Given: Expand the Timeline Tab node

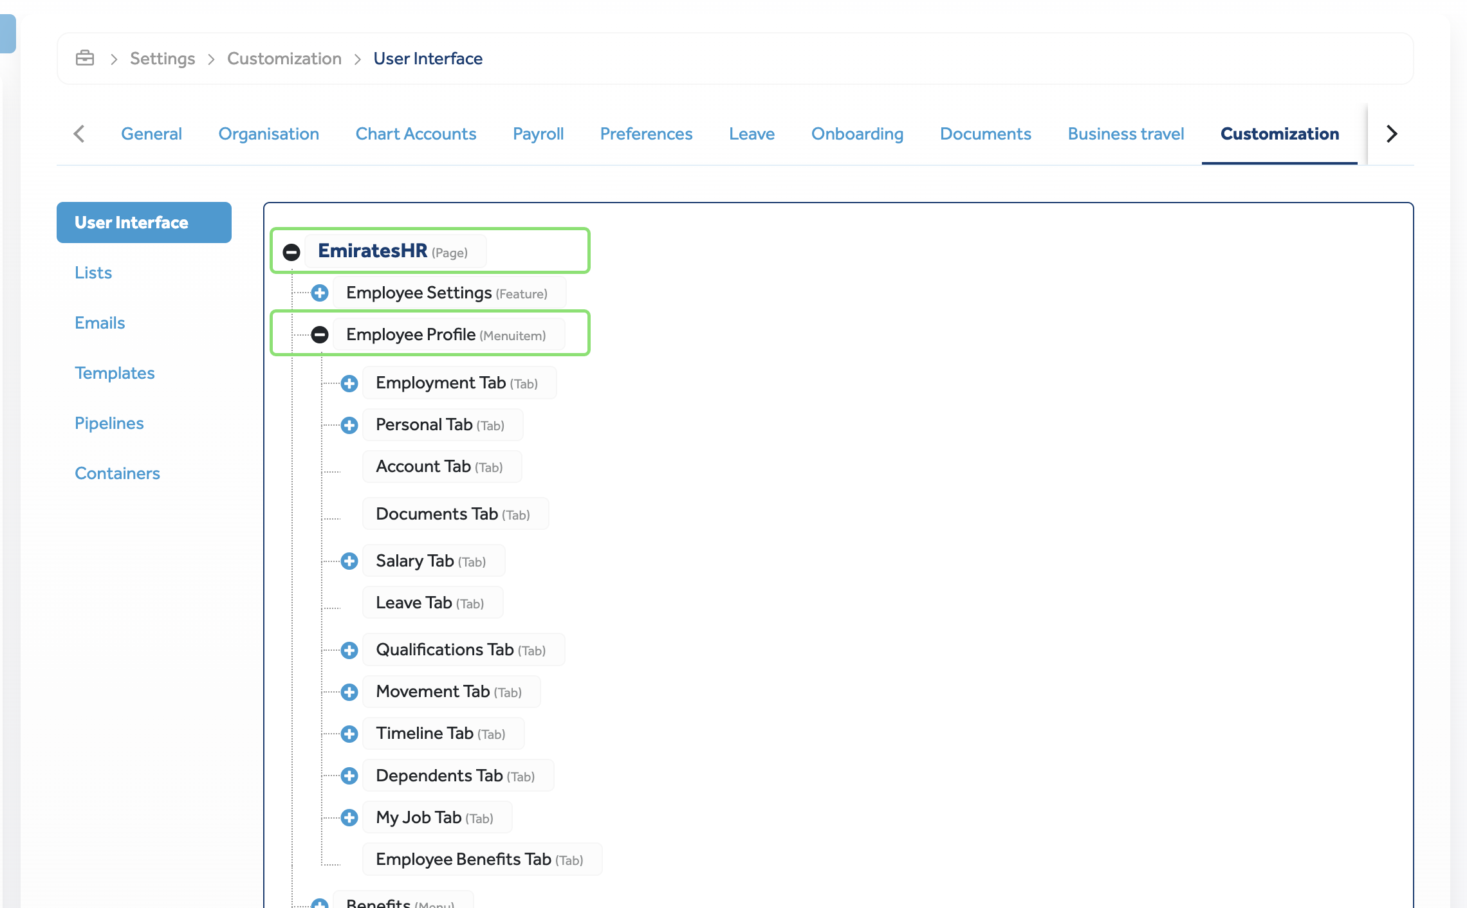Looking at the screenshot, I should pos(349,734).
